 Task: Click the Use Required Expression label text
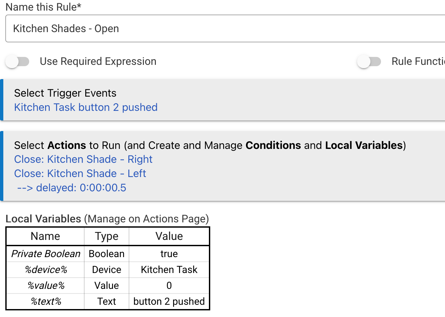tap(98, 62)
